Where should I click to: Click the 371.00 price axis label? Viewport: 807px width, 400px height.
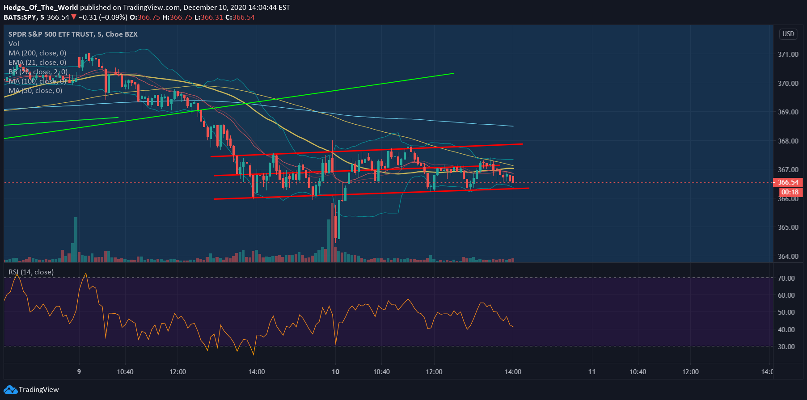788,54
